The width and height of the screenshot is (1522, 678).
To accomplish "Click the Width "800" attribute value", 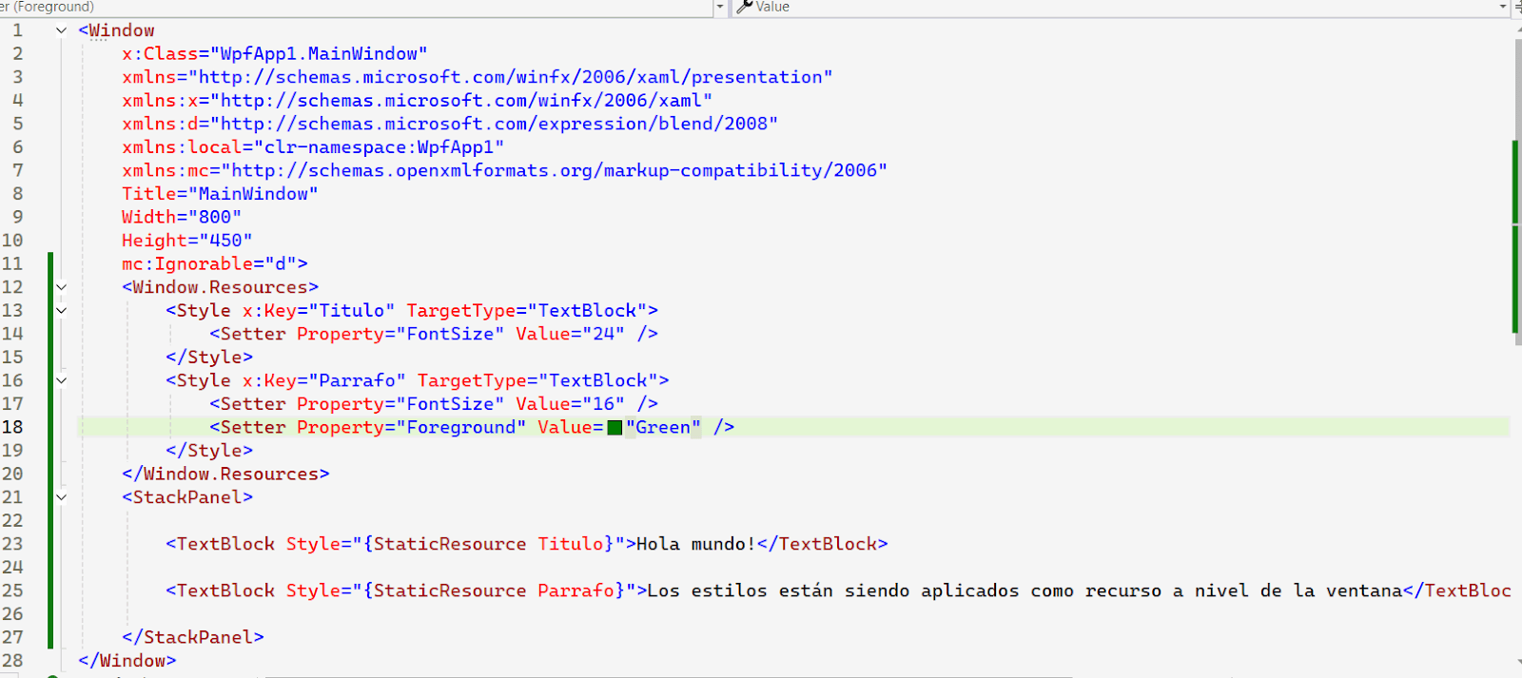I will pos(215,217).
